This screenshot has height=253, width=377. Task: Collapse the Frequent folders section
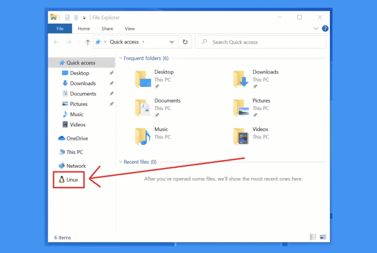(x=121, y=58)
